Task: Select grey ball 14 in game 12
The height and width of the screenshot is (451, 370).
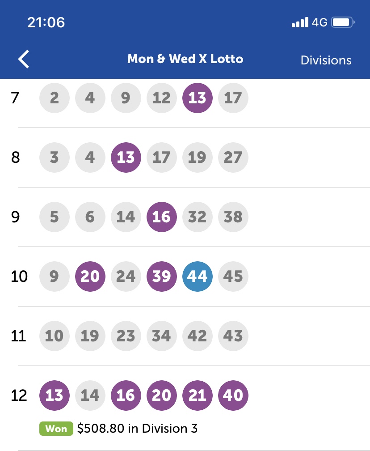Action: [90, 395]
